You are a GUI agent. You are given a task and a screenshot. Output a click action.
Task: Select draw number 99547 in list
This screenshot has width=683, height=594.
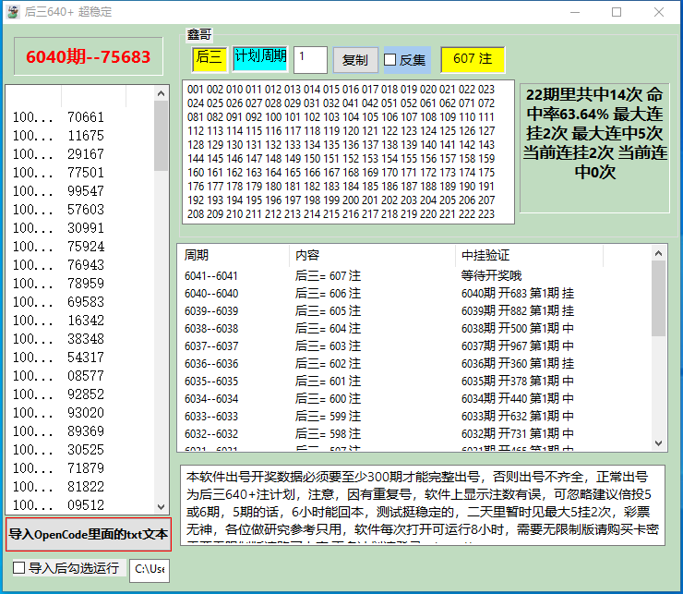86,191
